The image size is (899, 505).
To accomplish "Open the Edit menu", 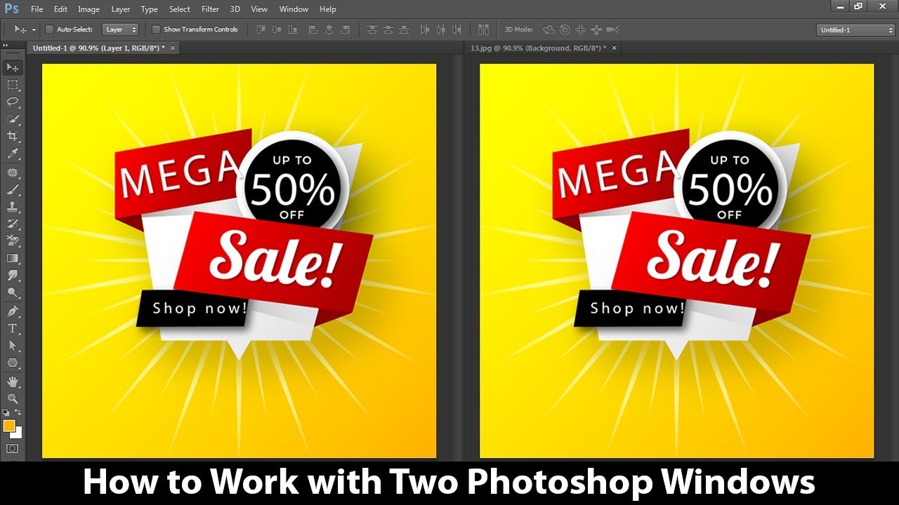I will [x=60, y=9].
